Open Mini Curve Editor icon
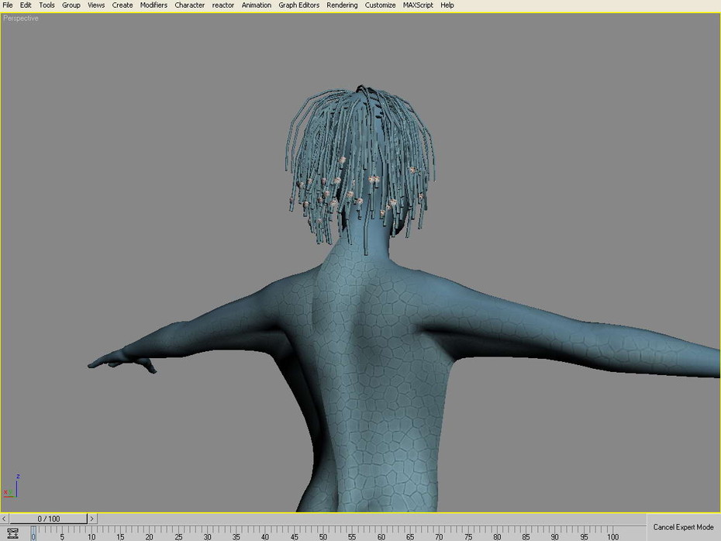The image size is (721, 541). coord(12,534)
